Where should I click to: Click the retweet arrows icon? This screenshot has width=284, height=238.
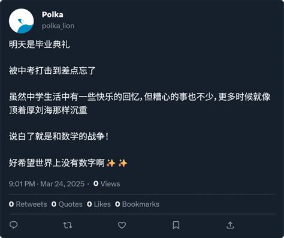point(68,225)
